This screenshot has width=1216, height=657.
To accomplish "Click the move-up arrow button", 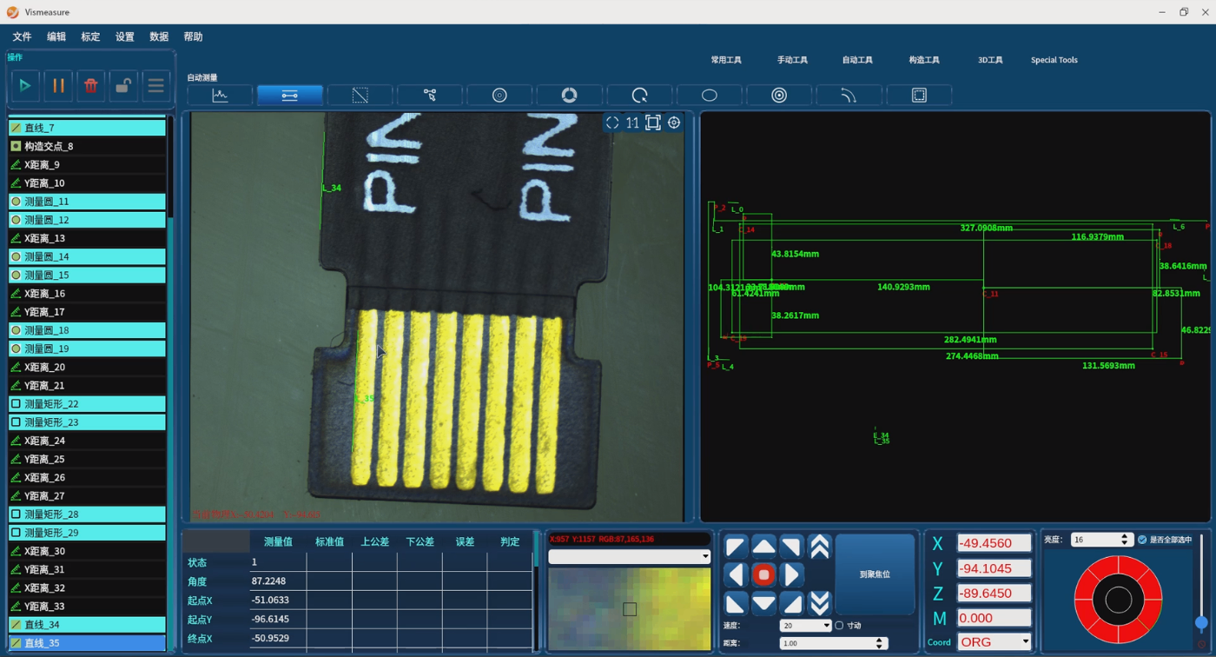I will (763, 547).
